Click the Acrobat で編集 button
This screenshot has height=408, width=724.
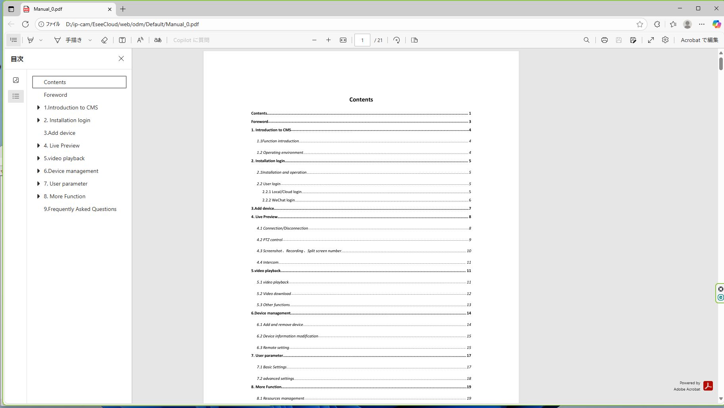tap(699, 40)
